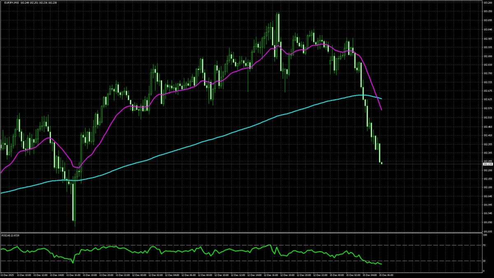Viewport: 494px width, 278px height.
Task: Click the long-wick candle at the chart low
Action: point(74,206)
